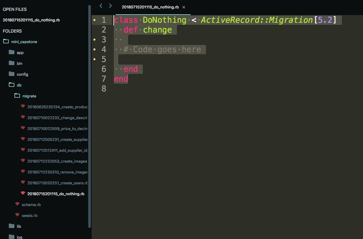Click the 'change' method name
Screen dimensions: 363x239
click(157, 30)
